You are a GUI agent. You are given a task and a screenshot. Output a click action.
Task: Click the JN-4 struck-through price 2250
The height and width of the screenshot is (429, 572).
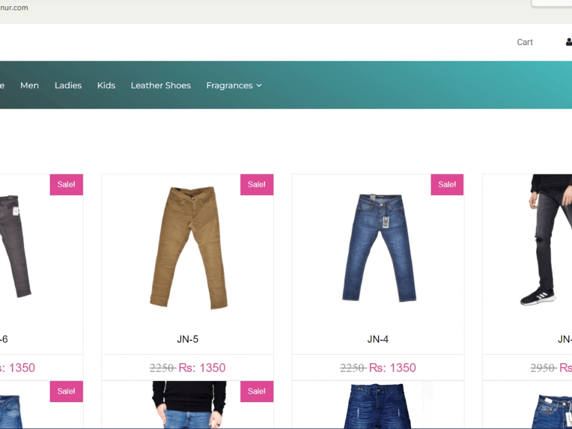tap(353, 368)
